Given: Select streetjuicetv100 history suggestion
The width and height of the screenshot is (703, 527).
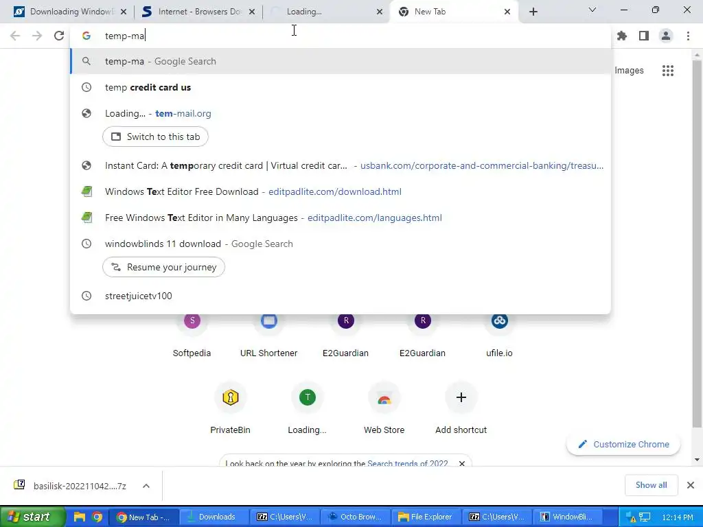Looking at the screenshot, I should [x=341, y=296].
